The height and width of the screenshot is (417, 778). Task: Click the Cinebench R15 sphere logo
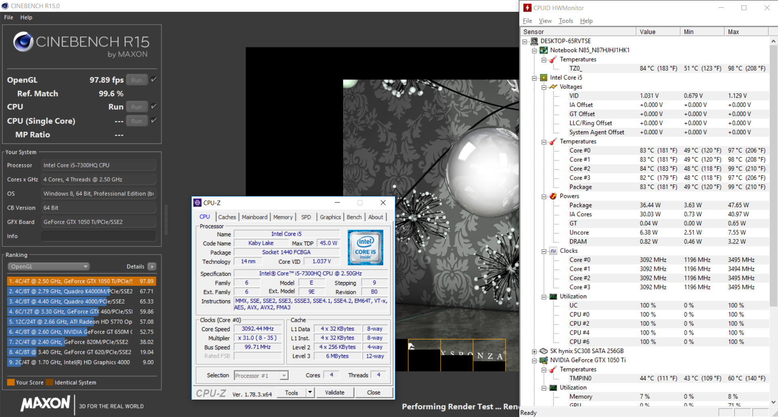(23, 42)
